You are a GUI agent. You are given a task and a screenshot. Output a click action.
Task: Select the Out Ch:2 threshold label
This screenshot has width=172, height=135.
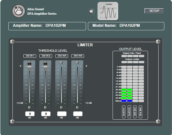point(46,56)
